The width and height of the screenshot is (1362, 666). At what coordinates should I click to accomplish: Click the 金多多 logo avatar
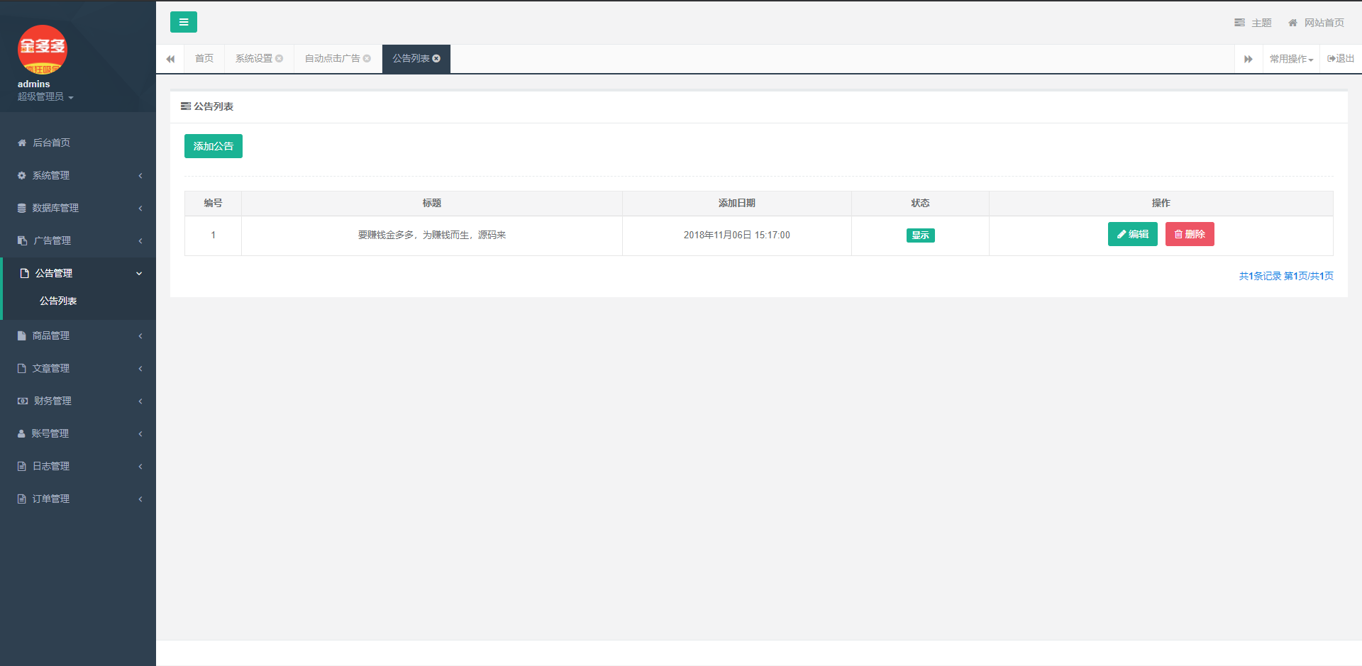[x=43, y=50]
